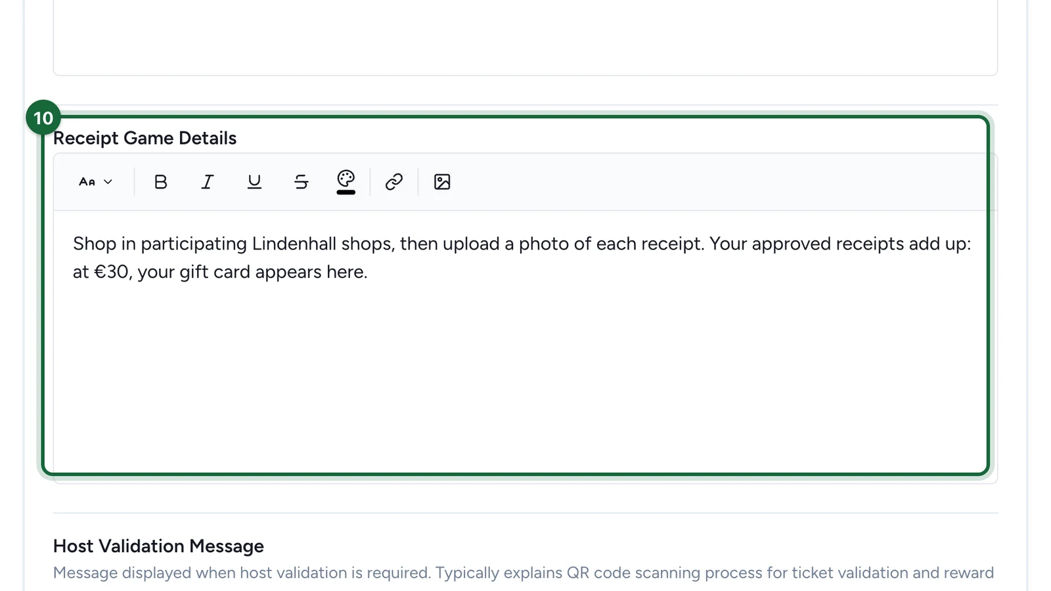Click the Host Validation Message heading

click(x=158, y=546)
